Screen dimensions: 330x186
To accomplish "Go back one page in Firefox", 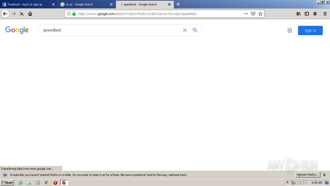I will point(5,14).
